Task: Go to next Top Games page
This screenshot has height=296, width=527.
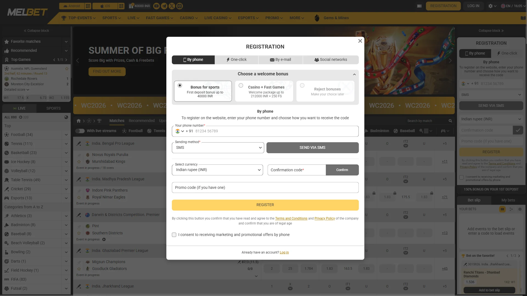Action: click(x=66, y=60)
